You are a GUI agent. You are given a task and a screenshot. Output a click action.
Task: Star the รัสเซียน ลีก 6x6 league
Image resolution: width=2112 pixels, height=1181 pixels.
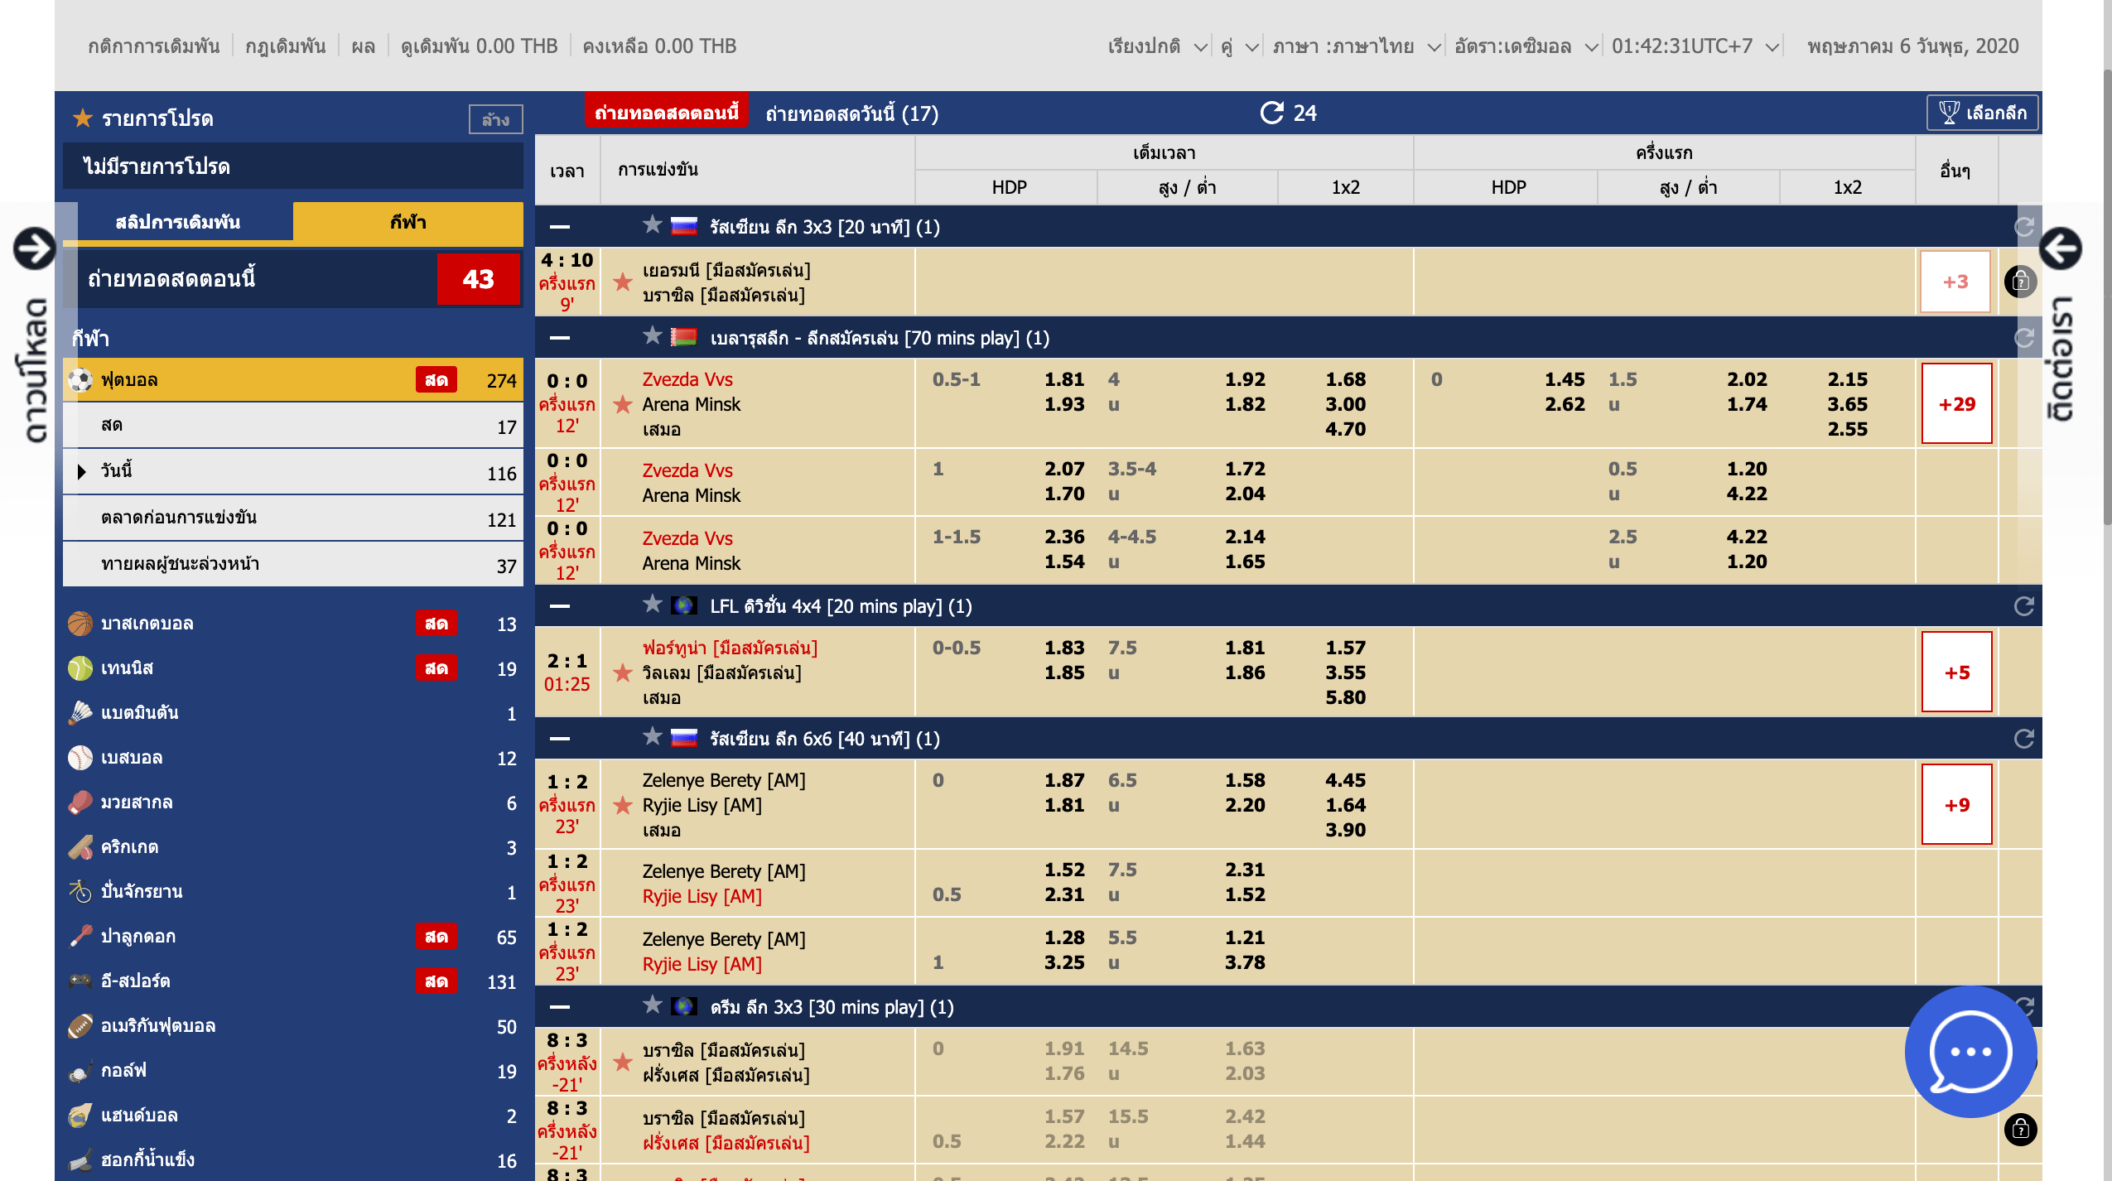tap(653, 737)
